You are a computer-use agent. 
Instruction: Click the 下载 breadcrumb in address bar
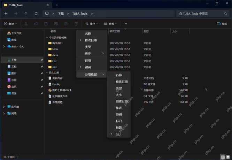pos(61,14)
